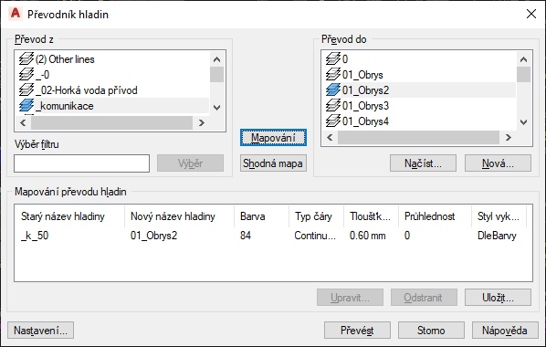Select the _k_50 mapping row

(x=273, y=236)
